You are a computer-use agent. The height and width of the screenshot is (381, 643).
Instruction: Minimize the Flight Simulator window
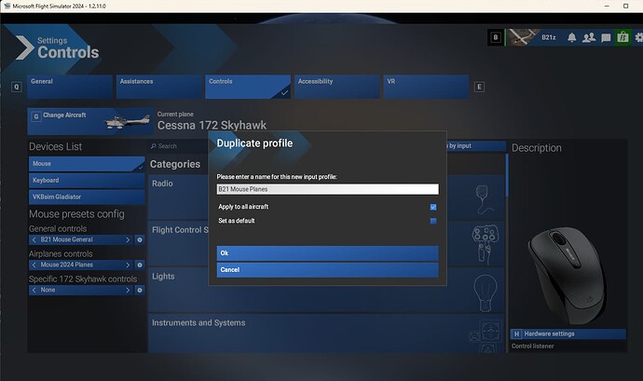tap(607, 7)
